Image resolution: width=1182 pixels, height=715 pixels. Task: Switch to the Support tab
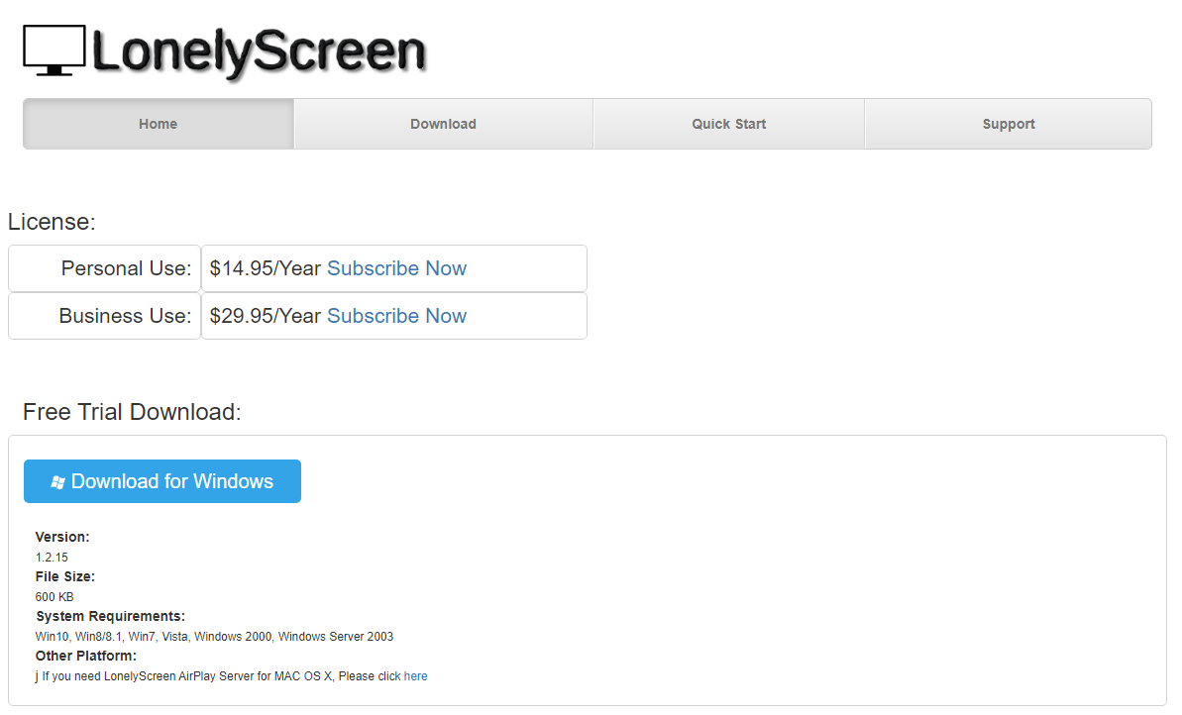[1009, 124]
